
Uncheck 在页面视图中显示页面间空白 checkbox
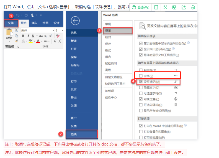(x=141, y=43)
